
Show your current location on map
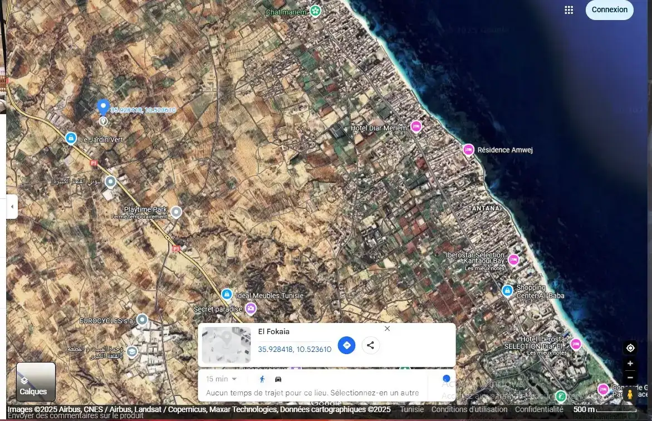pos(630,347)
